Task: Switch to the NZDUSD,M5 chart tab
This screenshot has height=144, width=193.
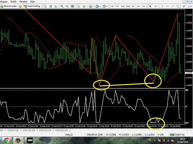Action: 61,130
